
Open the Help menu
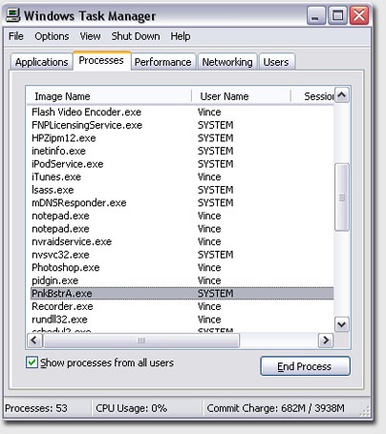[x=181, y=36]
